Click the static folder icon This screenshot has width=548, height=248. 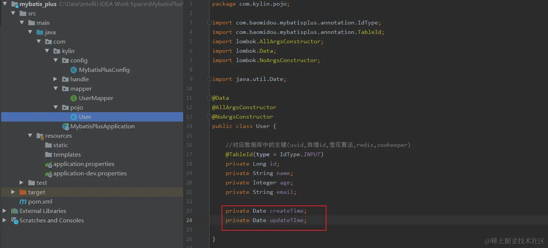point(49,145)
